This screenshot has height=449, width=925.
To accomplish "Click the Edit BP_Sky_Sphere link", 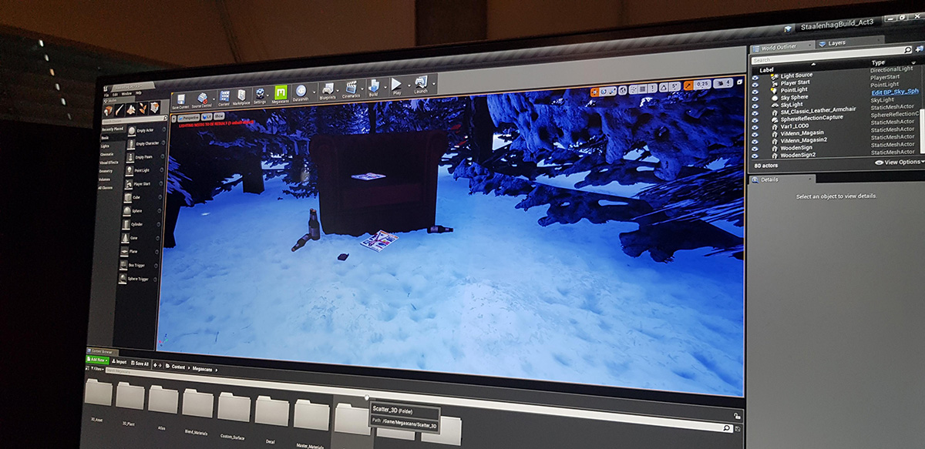I will pos(894,92).
